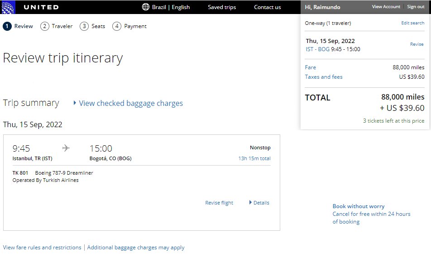Expand flight Details triangle
The height and width of the screenshot is (262, 431).
coord(250,202)
